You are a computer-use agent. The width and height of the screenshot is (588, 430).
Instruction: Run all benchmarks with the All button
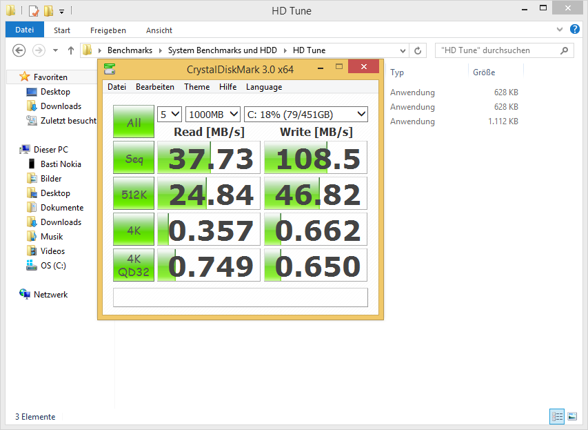(x=134, y=121)
